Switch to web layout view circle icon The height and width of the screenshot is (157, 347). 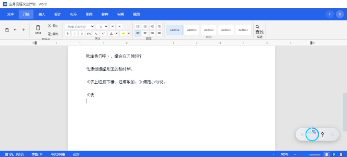[334, 154]
